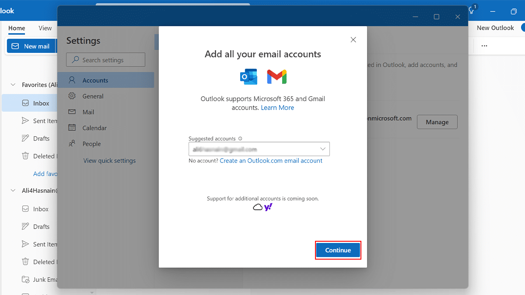Screen dimensions: 525x295
Task: Click the Yahoo icon under coming soon
Action: (267, 207)
